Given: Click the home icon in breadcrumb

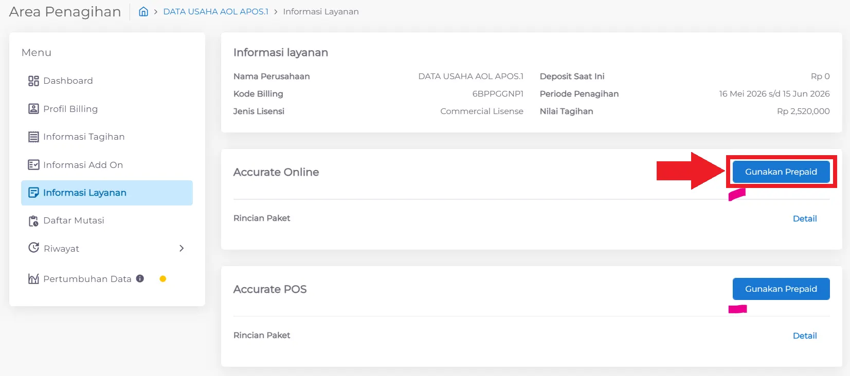Looking at the screenshot, I should [x=143, y=11].
